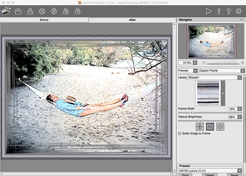Toggle the mirror texture book button
The width and height of the screenshot is (246, 176).
click(x=210, y=127)
